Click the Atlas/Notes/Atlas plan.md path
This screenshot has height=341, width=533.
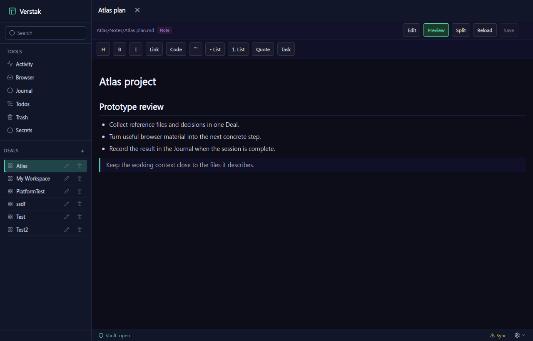[x=125, y=30]
